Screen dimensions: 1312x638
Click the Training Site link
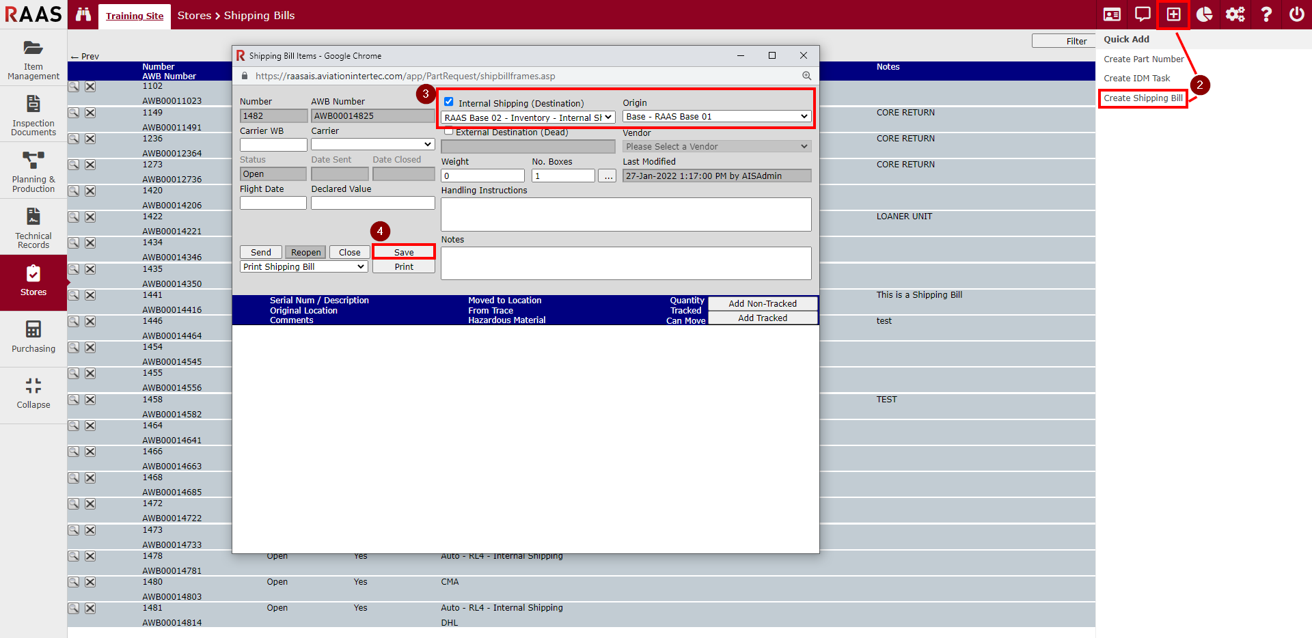click(135, 16)
